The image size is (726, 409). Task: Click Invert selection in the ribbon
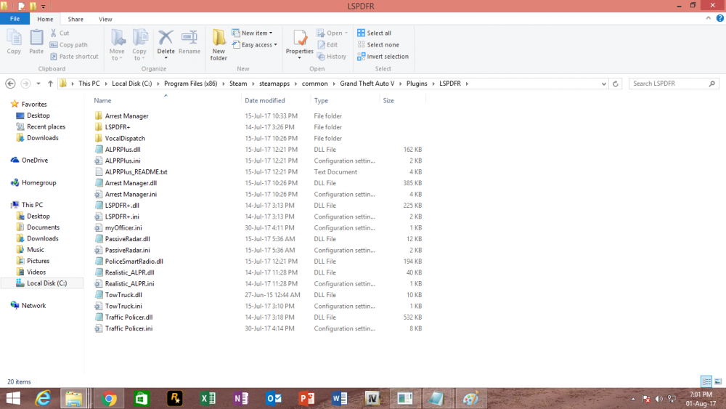click(x=383, y=57)
